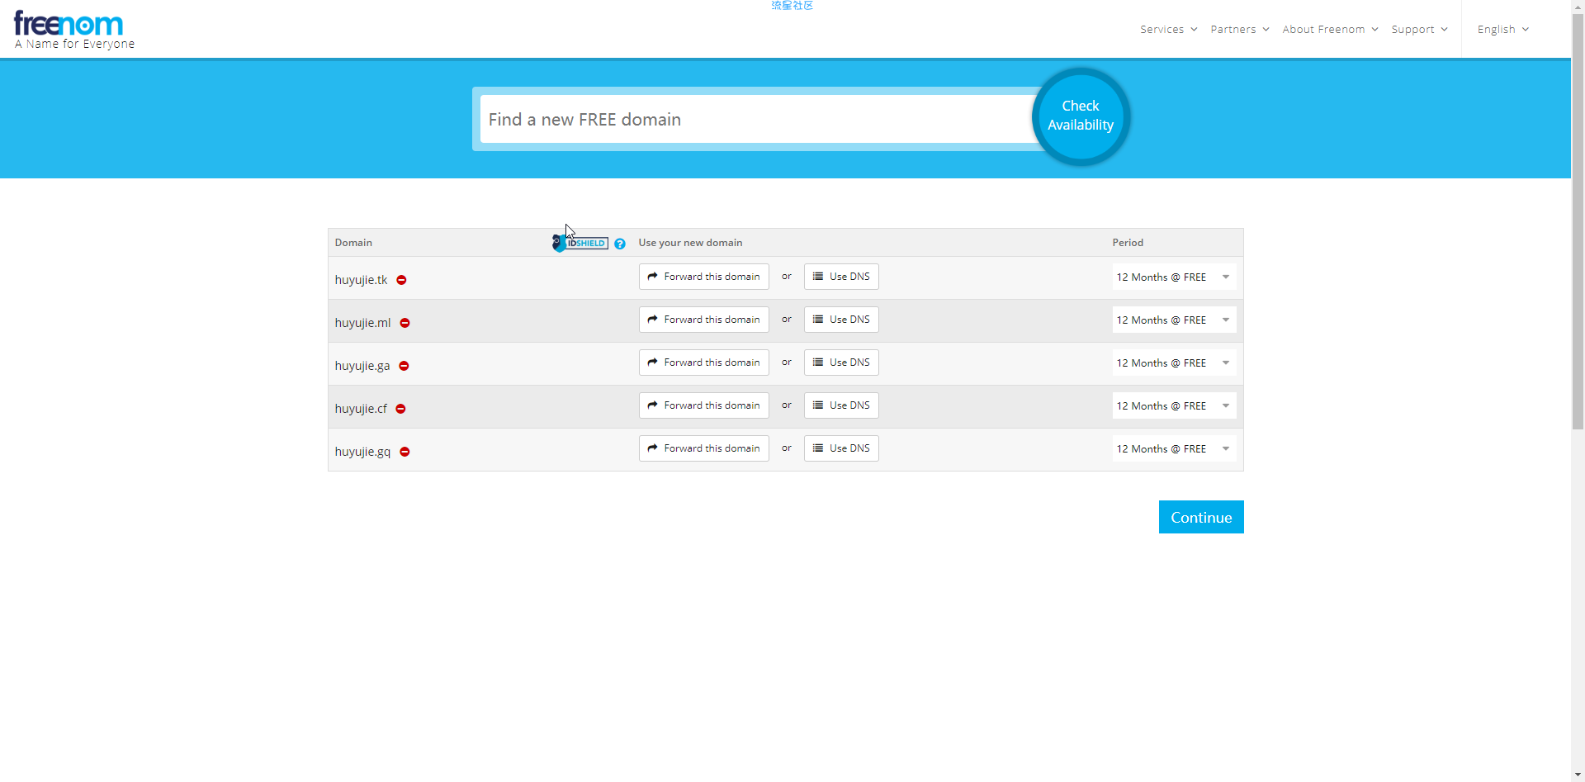Forward this domain for huyujie.gq
1585x782 pixels.
703,448
